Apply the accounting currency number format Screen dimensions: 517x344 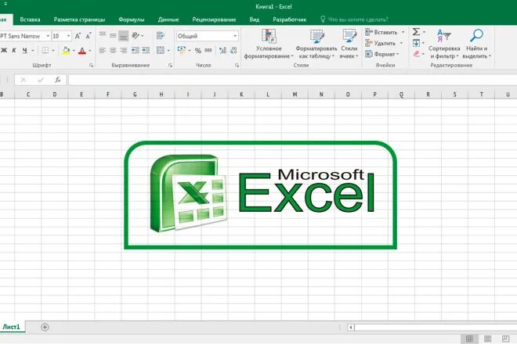tap(182, 50)
